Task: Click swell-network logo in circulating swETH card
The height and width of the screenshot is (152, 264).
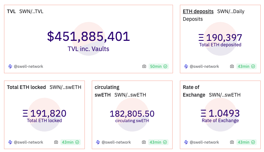Action: (x=98, y=142)
